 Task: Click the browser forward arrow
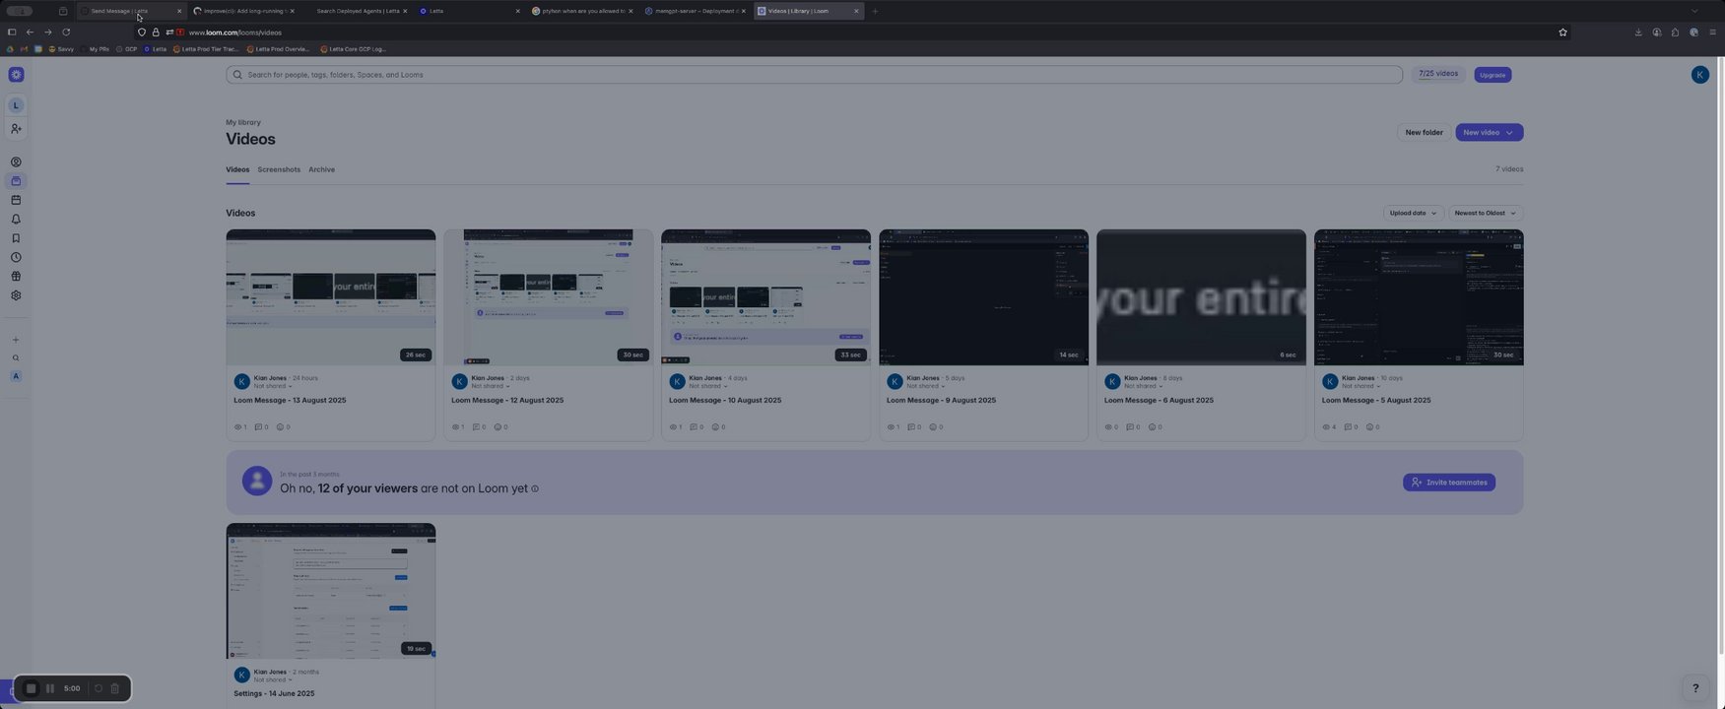click(x=47, y=32)
